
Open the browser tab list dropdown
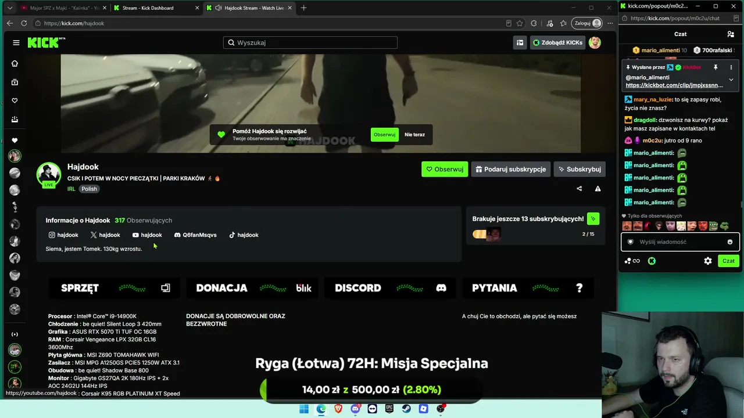(x=9, y=8)
